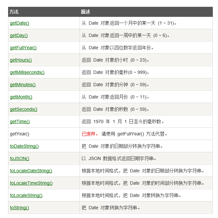The image size is (218, 218).
Task: Open the toLocaleDateString() method link
Action: (31, 171)
